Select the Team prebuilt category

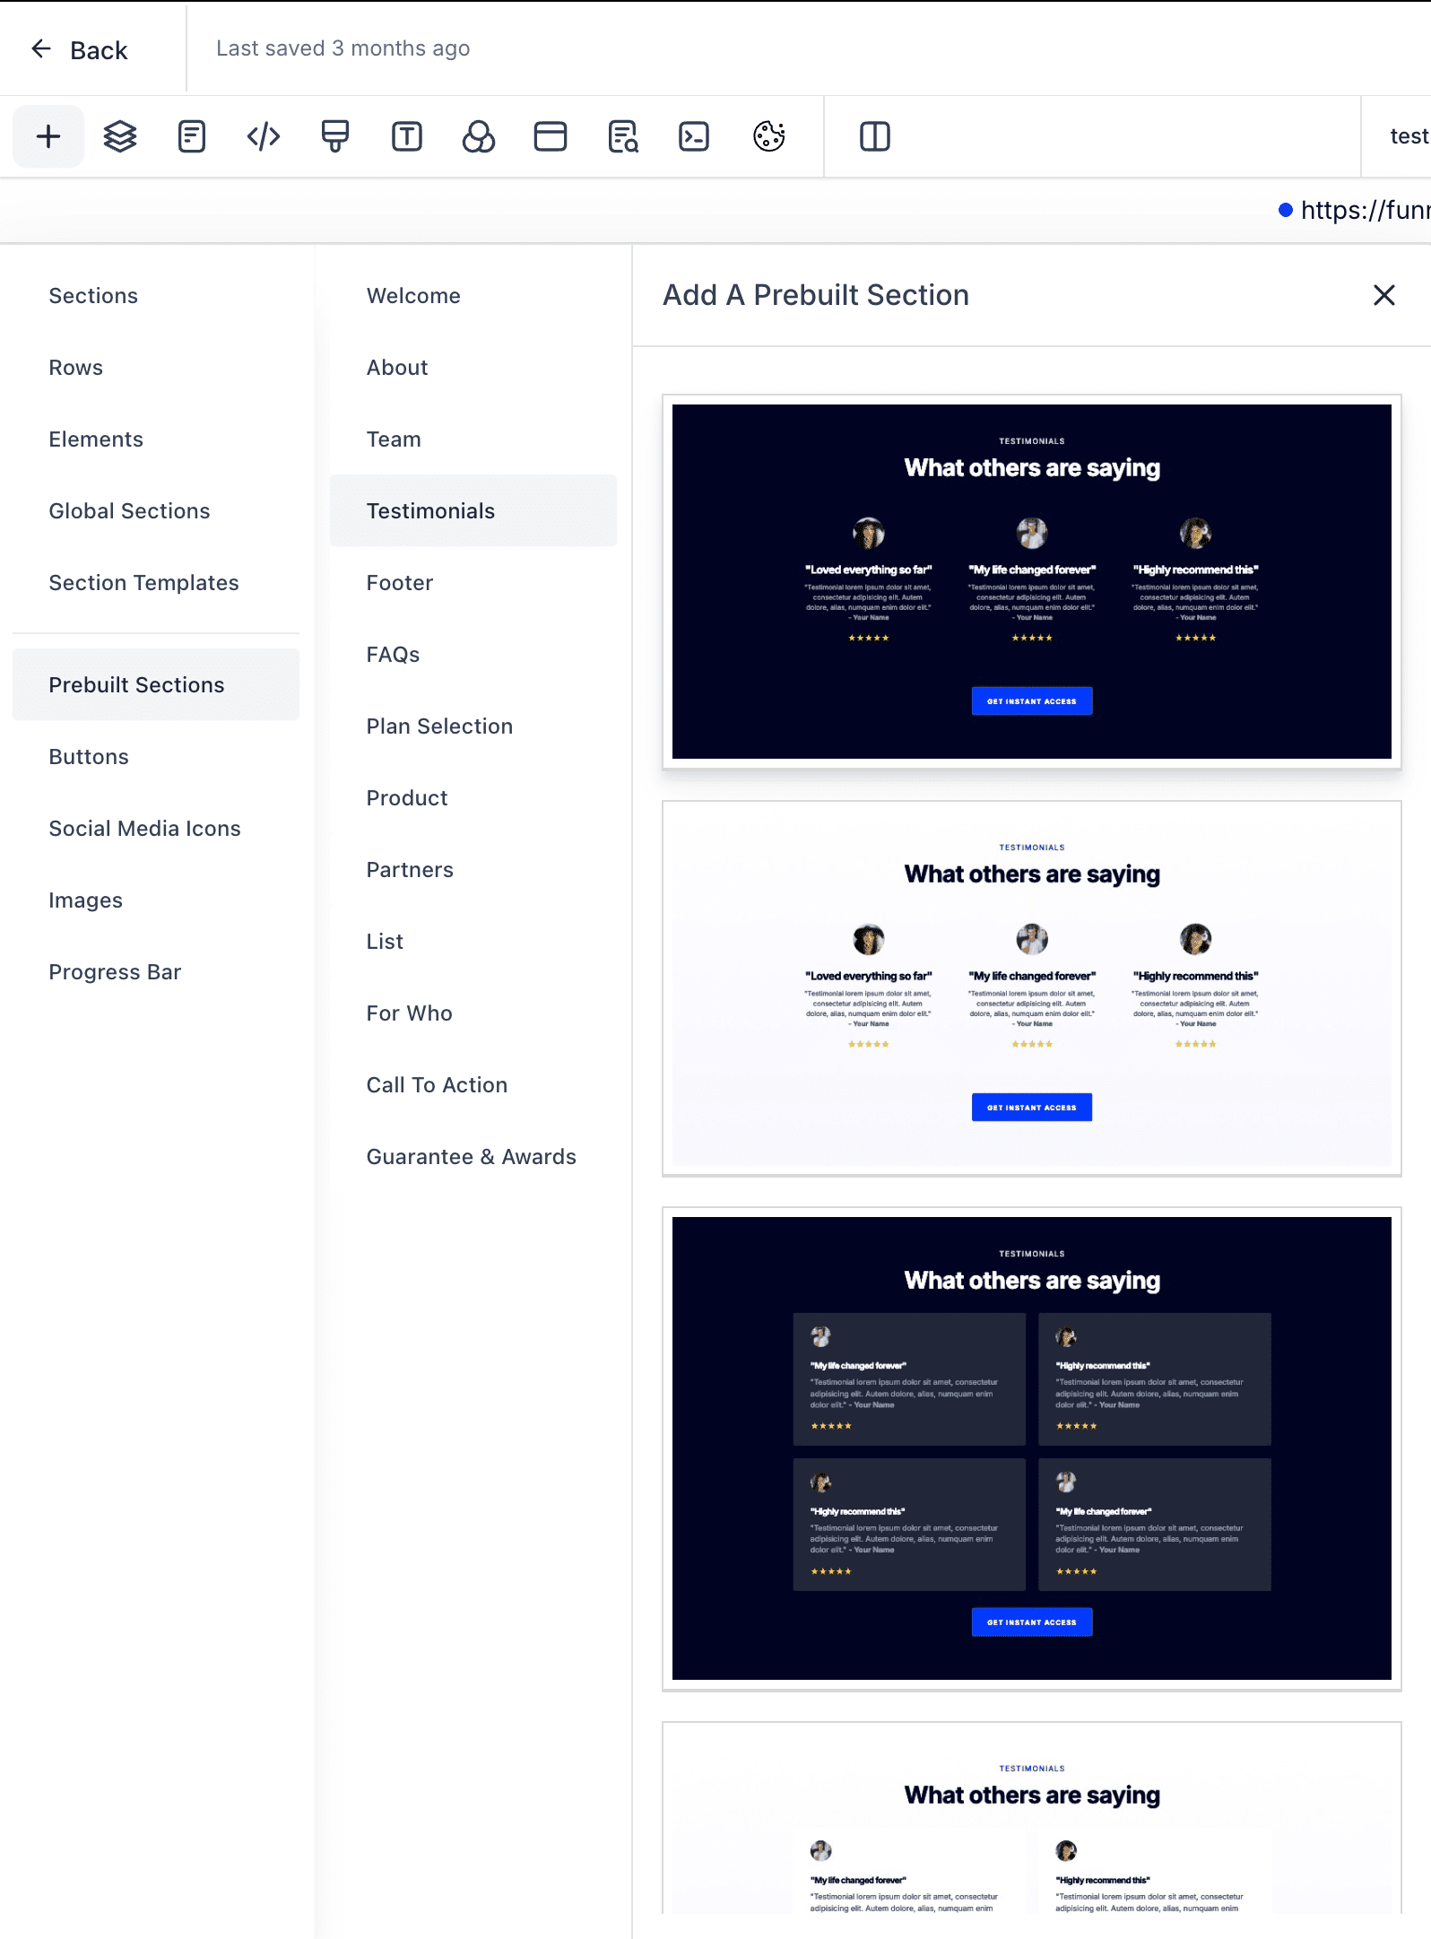click(x=473, y=439)
